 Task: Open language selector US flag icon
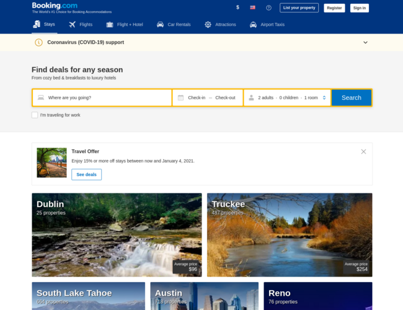click(x=252, y=7)
